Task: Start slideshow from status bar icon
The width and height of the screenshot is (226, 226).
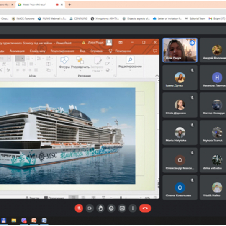Action: (x=103, y=197)
